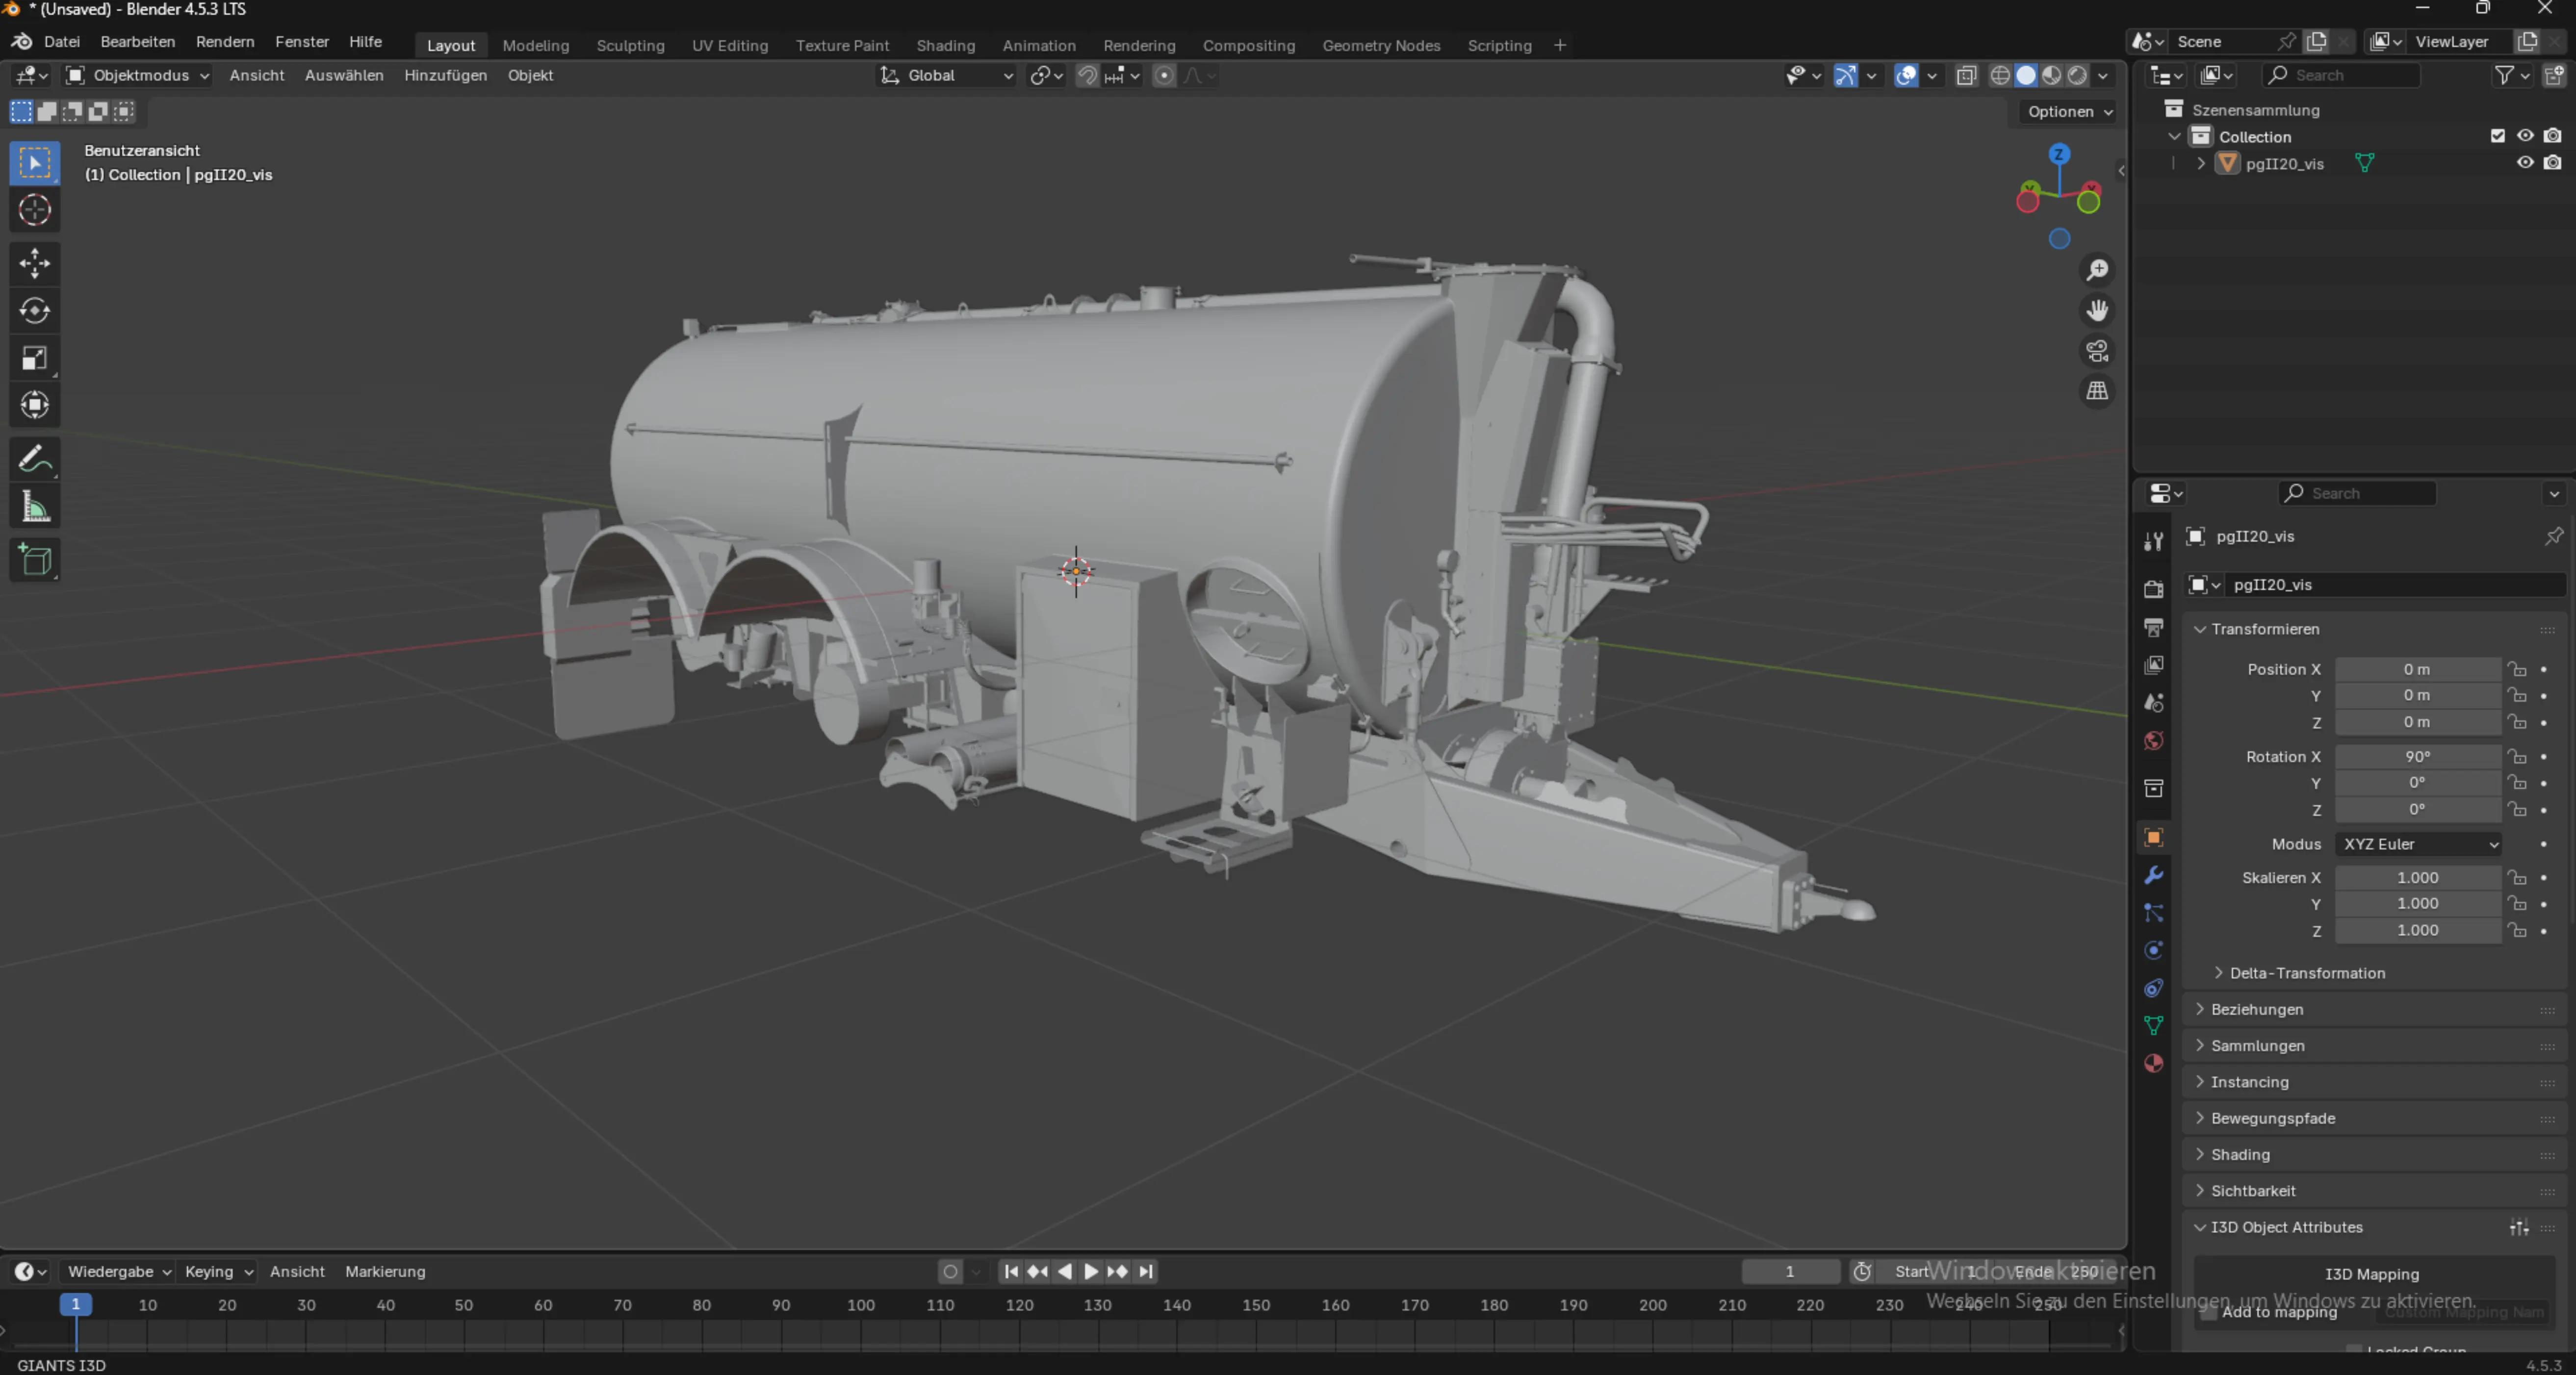2576x1375 pixels.
Task: Open the Object Constraints tab
Action: pos(2154,988)
